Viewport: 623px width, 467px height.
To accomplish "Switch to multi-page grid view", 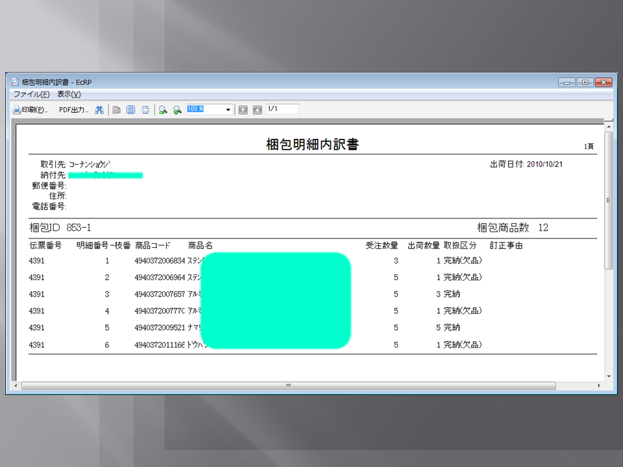I will pos(130,109).
